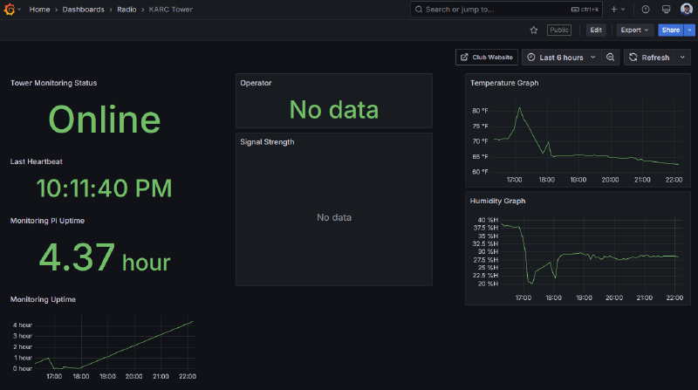Open the Help question-mark icon
Image resolution: width=698 pixels, height=390 pixels.
[646, 10]
